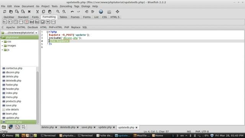Open the Menu launcher on the taskbar
This screenshot has height=138, width=245.
pyautogui.click(x=8, y=135)
